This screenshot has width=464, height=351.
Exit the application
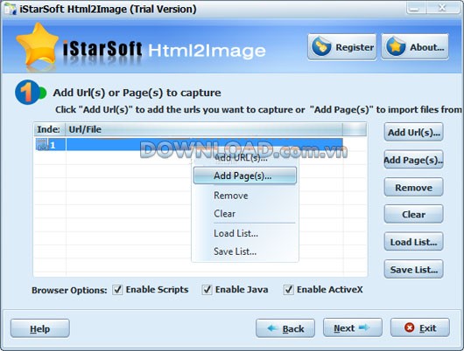(420, 327)
